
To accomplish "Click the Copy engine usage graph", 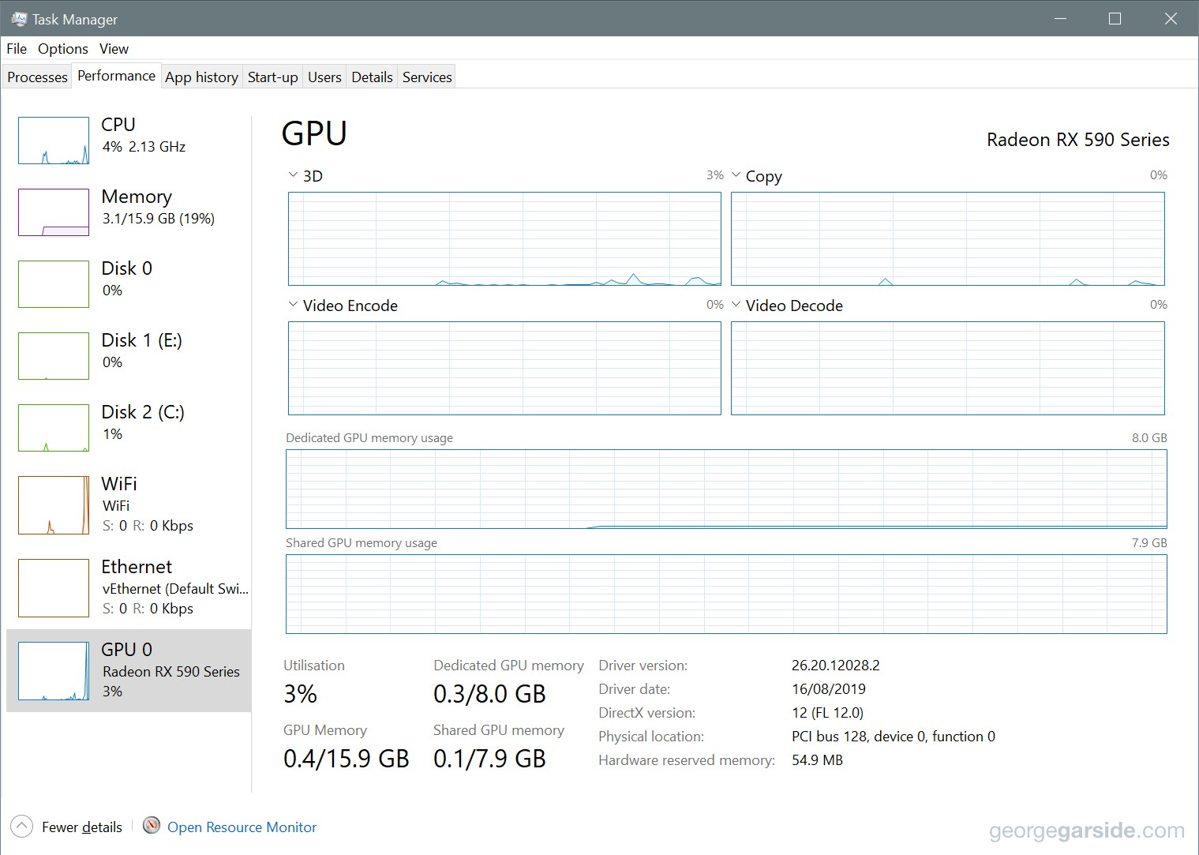I will click(948, 239).
